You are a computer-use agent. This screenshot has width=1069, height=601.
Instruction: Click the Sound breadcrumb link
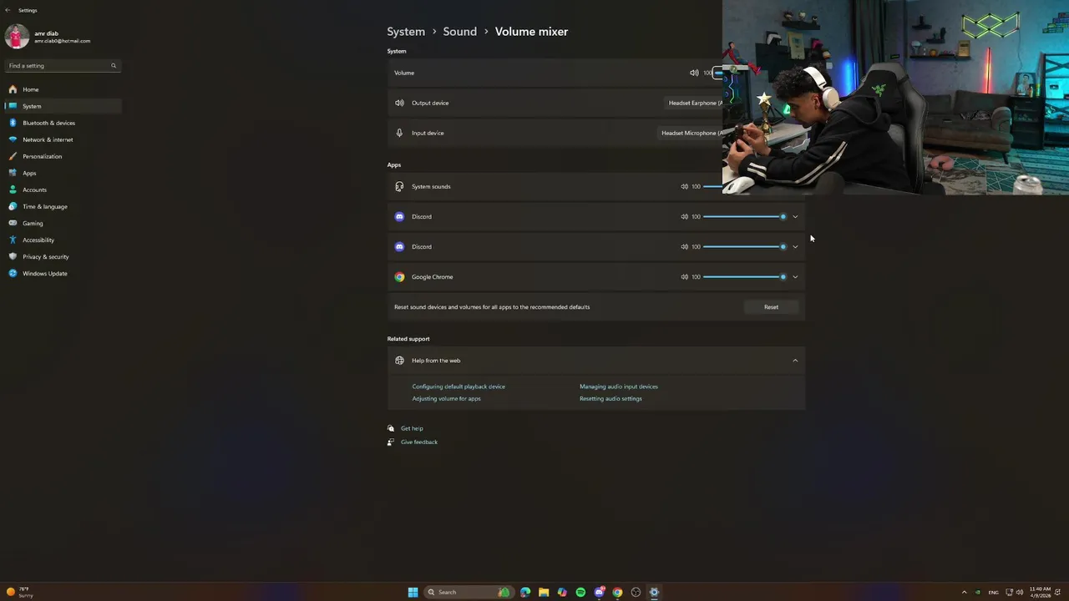459,32
